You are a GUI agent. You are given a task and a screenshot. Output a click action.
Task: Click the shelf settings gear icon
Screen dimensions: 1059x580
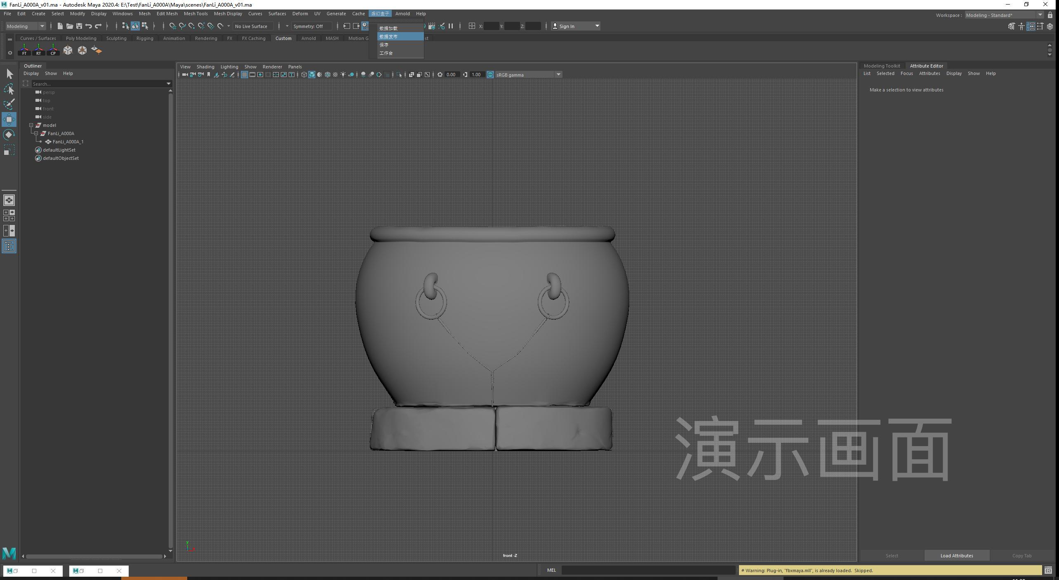pos(10,53)
